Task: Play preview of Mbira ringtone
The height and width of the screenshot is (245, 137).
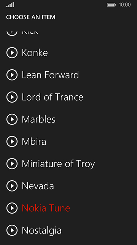Action: pos(12,141)
